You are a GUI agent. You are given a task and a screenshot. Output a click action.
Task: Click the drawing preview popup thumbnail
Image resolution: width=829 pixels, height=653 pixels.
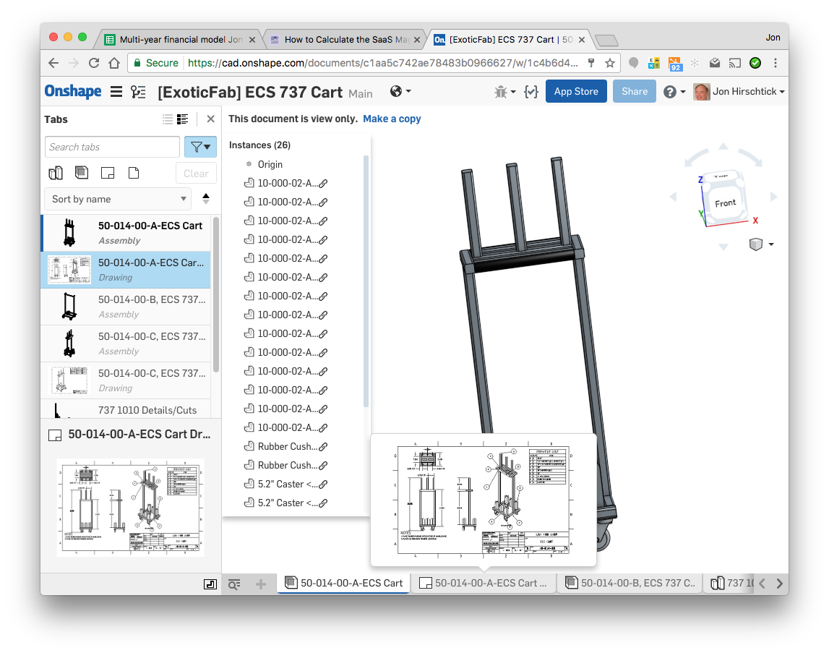(x=484, y=500)
